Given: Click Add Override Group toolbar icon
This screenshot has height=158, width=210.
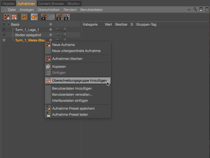Looking at the screenshot, I should (14, 17).
